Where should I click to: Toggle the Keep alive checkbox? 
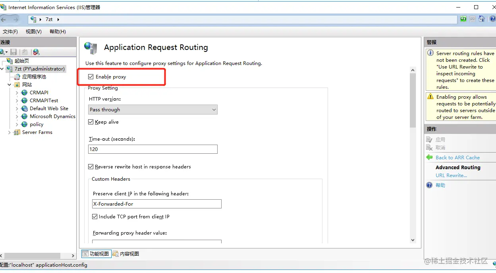[91, 122]
